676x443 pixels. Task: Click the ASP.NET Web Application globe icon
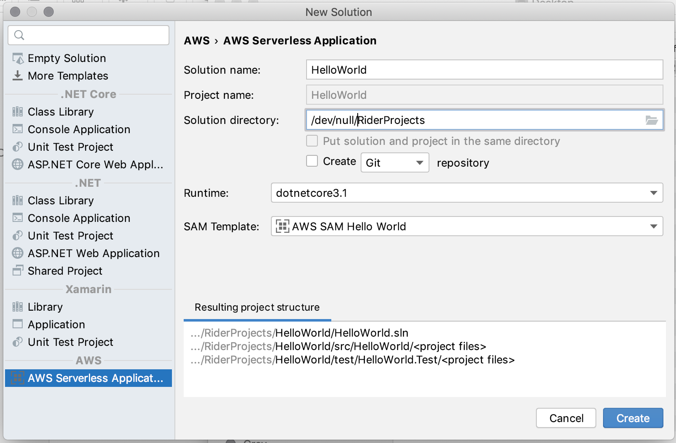18,253
